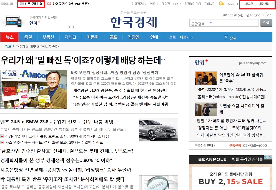Open the 벤츠 24.5 > BMW 23.8 article
This screenshot has width=276, height=190.
[x=57, y=122]
